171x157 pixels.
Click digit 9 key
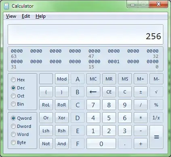[125, 105]
